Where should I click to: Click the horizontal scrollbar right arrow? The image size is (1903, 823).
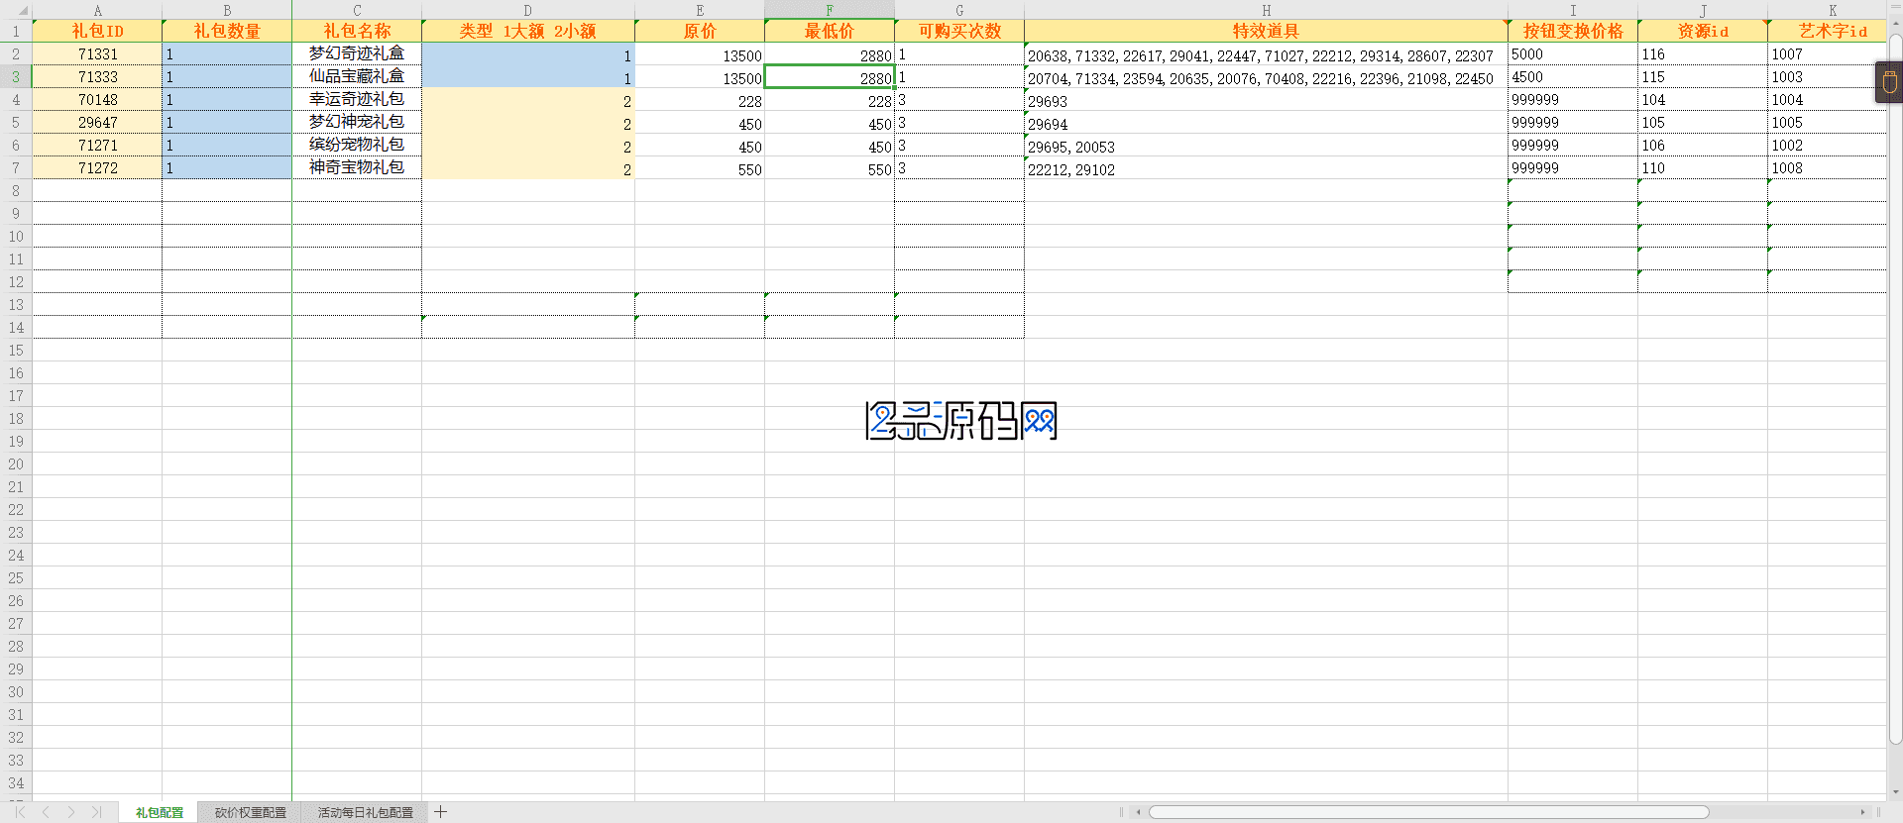[1862, 812]
